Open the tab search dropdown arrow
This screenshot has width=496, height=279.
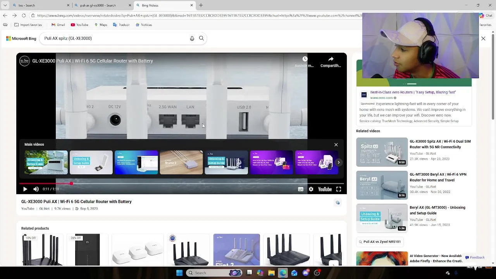(5, 5)
